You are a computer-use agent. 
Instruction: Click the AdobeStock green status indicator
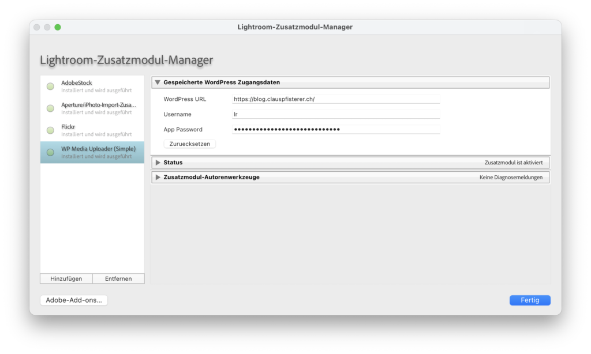50,86
